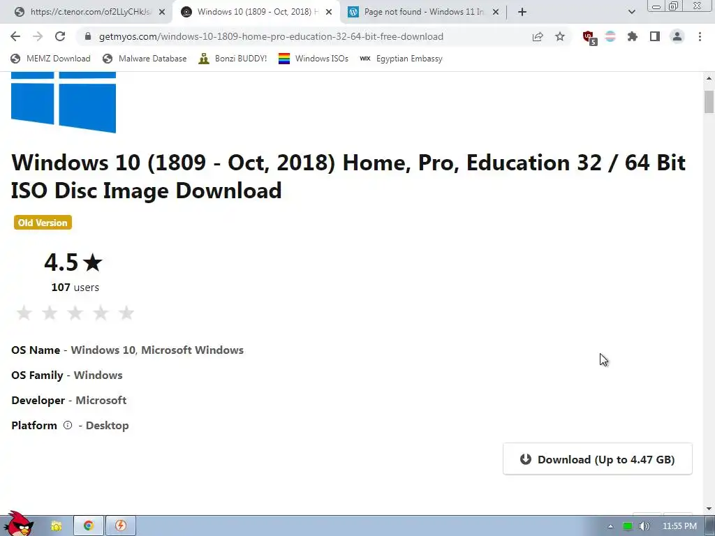
Task: Rate four stars
Action: tap(101, 313)
